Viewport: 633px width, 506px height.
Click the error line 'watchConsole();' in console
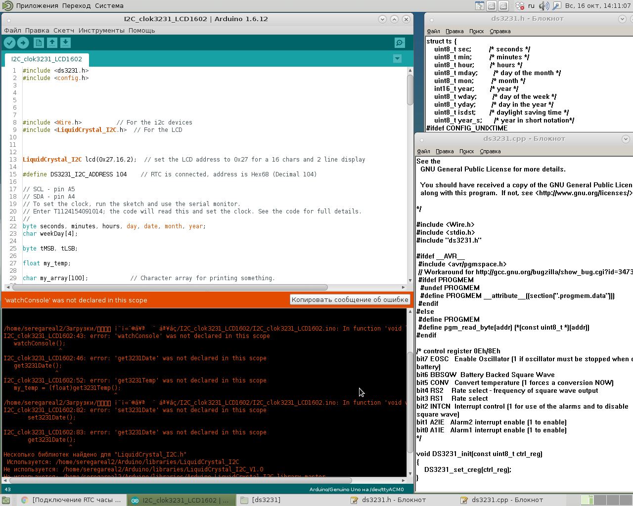(40, 343)
